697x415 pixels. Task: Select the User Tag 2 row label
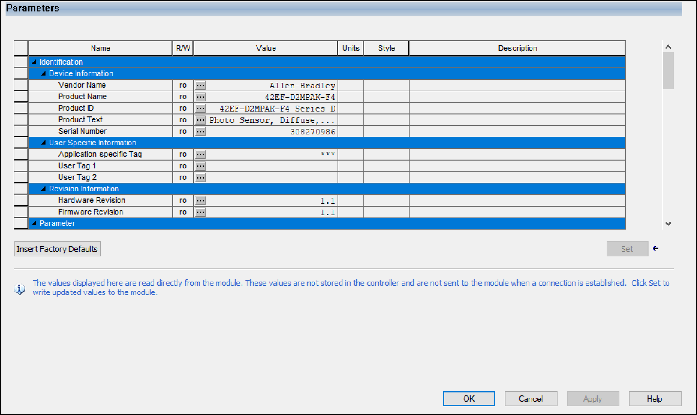[78, 177]
